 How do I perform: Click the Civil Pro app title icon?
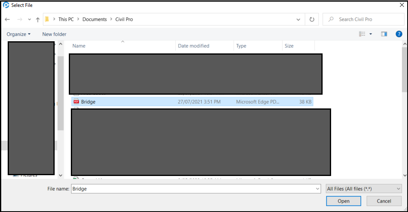pyautogui.click(x=6, y=5)
